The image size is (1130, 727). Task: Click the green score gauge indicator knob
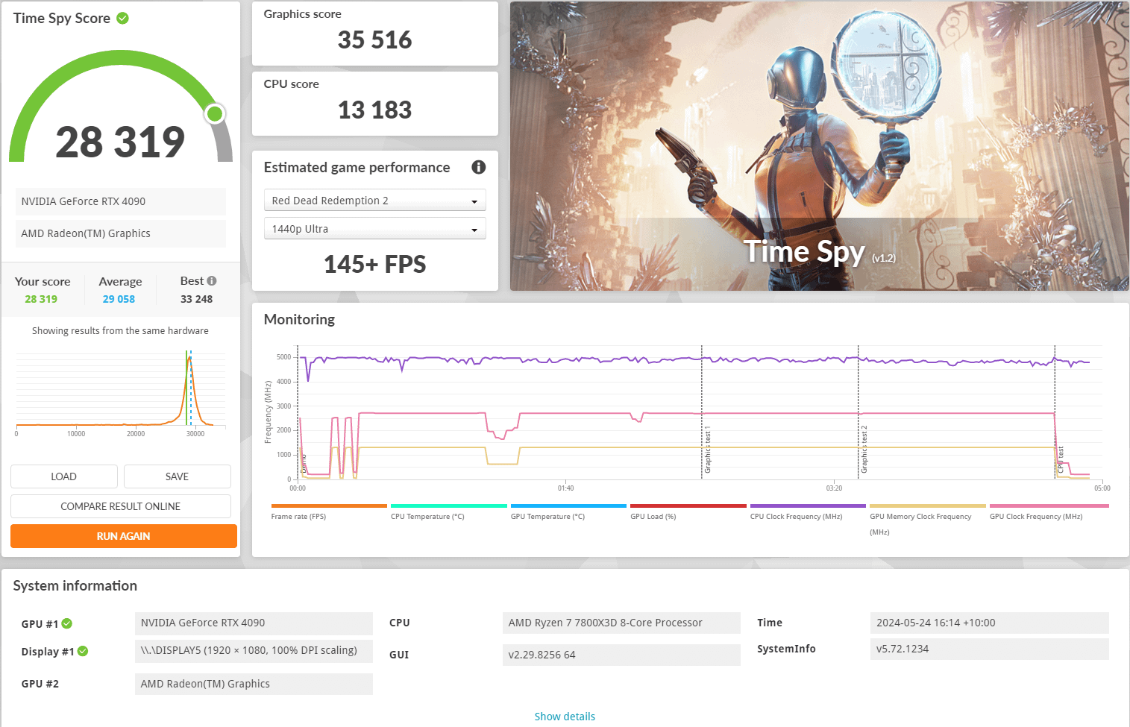[215, 113]
